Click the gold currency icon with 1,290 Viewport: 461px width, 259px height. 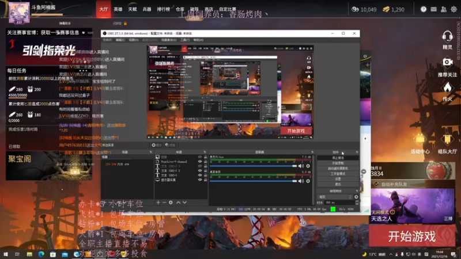(386, 9)
